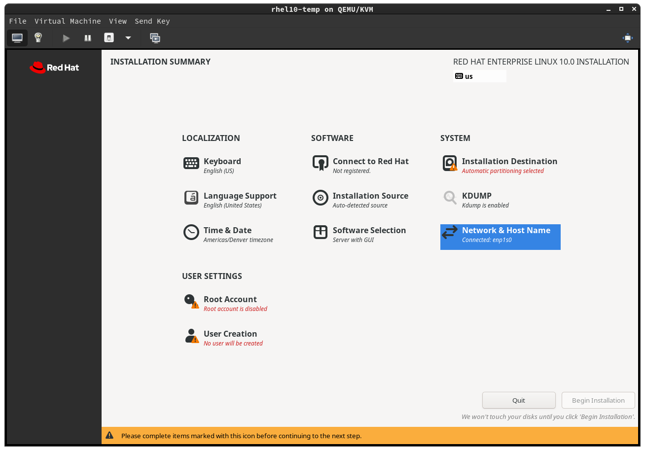Expand the shutdown options dropdown arrow
Image resolution: width=645 pixels, height=451 pixels.
tap(128, 38)
